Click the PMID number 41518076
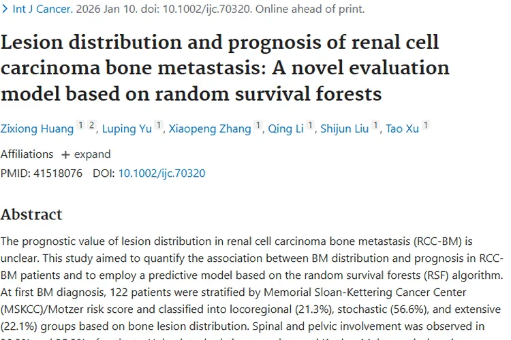511x340 pixels. click(x=57, y=173)
